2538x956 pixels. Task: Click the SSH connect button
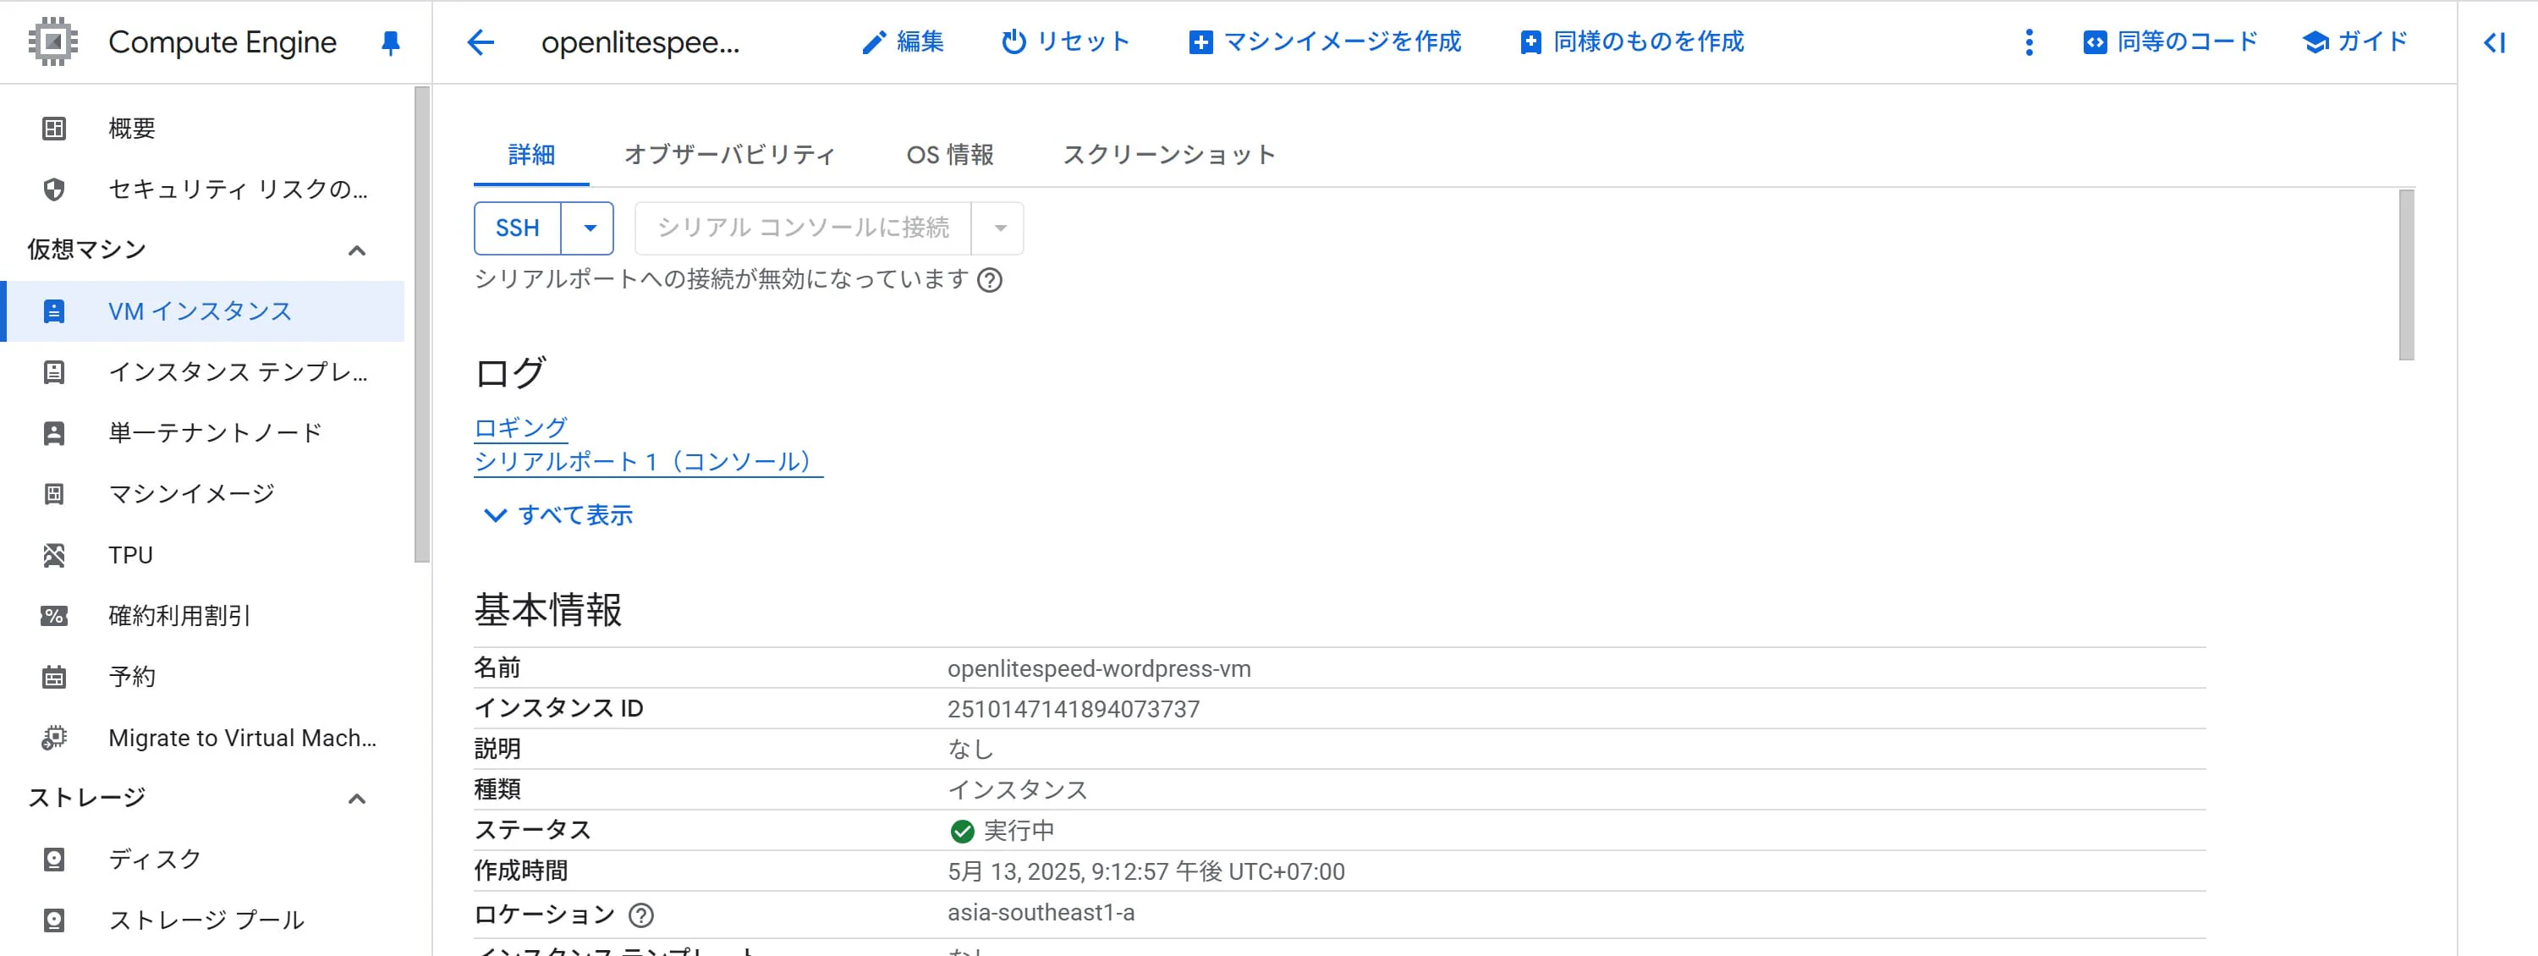pyautogui.click(x=517, y=228)
